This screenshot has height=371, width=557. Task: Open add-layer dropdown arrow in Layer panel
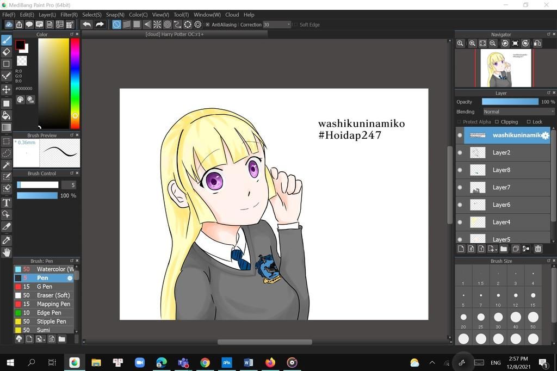click(x=496, y=250)
